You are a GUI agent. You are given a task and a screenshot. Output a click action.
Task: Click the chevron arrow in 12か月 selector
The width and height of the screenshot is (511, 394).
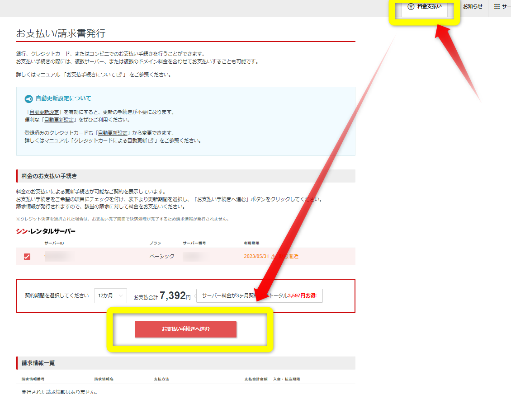coord(121,296)
